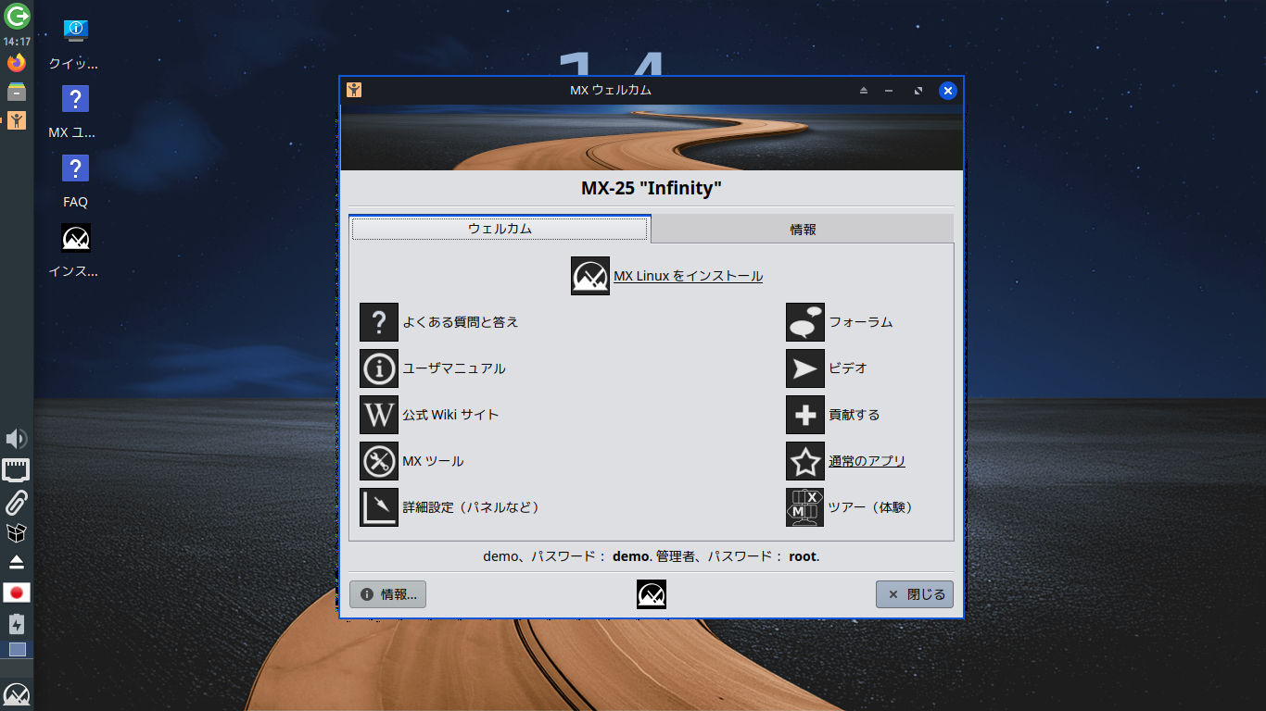Click the workspace switcher in the panel
The image size is (1266, 711).
click(x=17, y=649)
